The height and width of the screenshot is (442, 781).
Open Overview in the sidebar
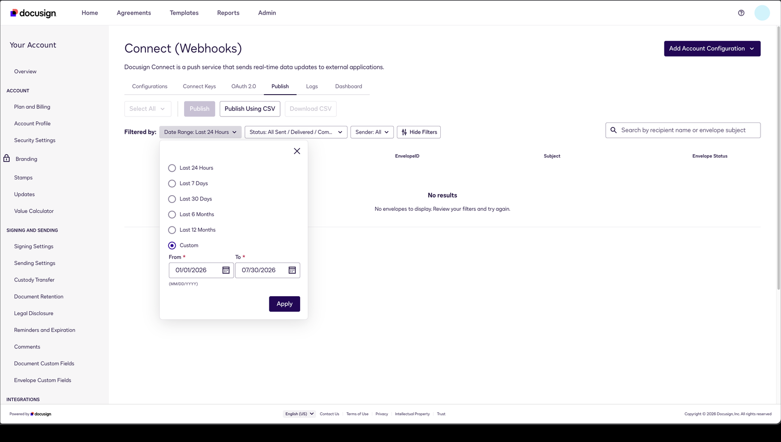[25, 72]
